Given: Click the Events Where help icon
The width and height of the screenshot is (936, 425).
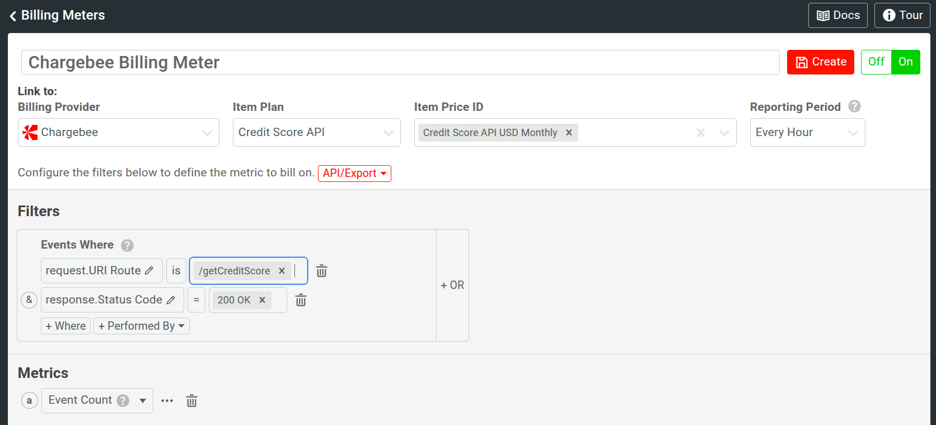Looking at the screenshot, I should [127, 245].
